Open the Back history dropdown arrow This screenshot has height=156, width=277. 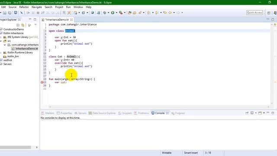pyautogui.click(x=174, y=13)
